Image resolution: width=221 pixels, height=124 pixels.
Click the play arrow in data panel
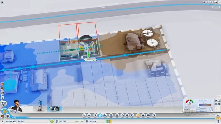point(212,110)
